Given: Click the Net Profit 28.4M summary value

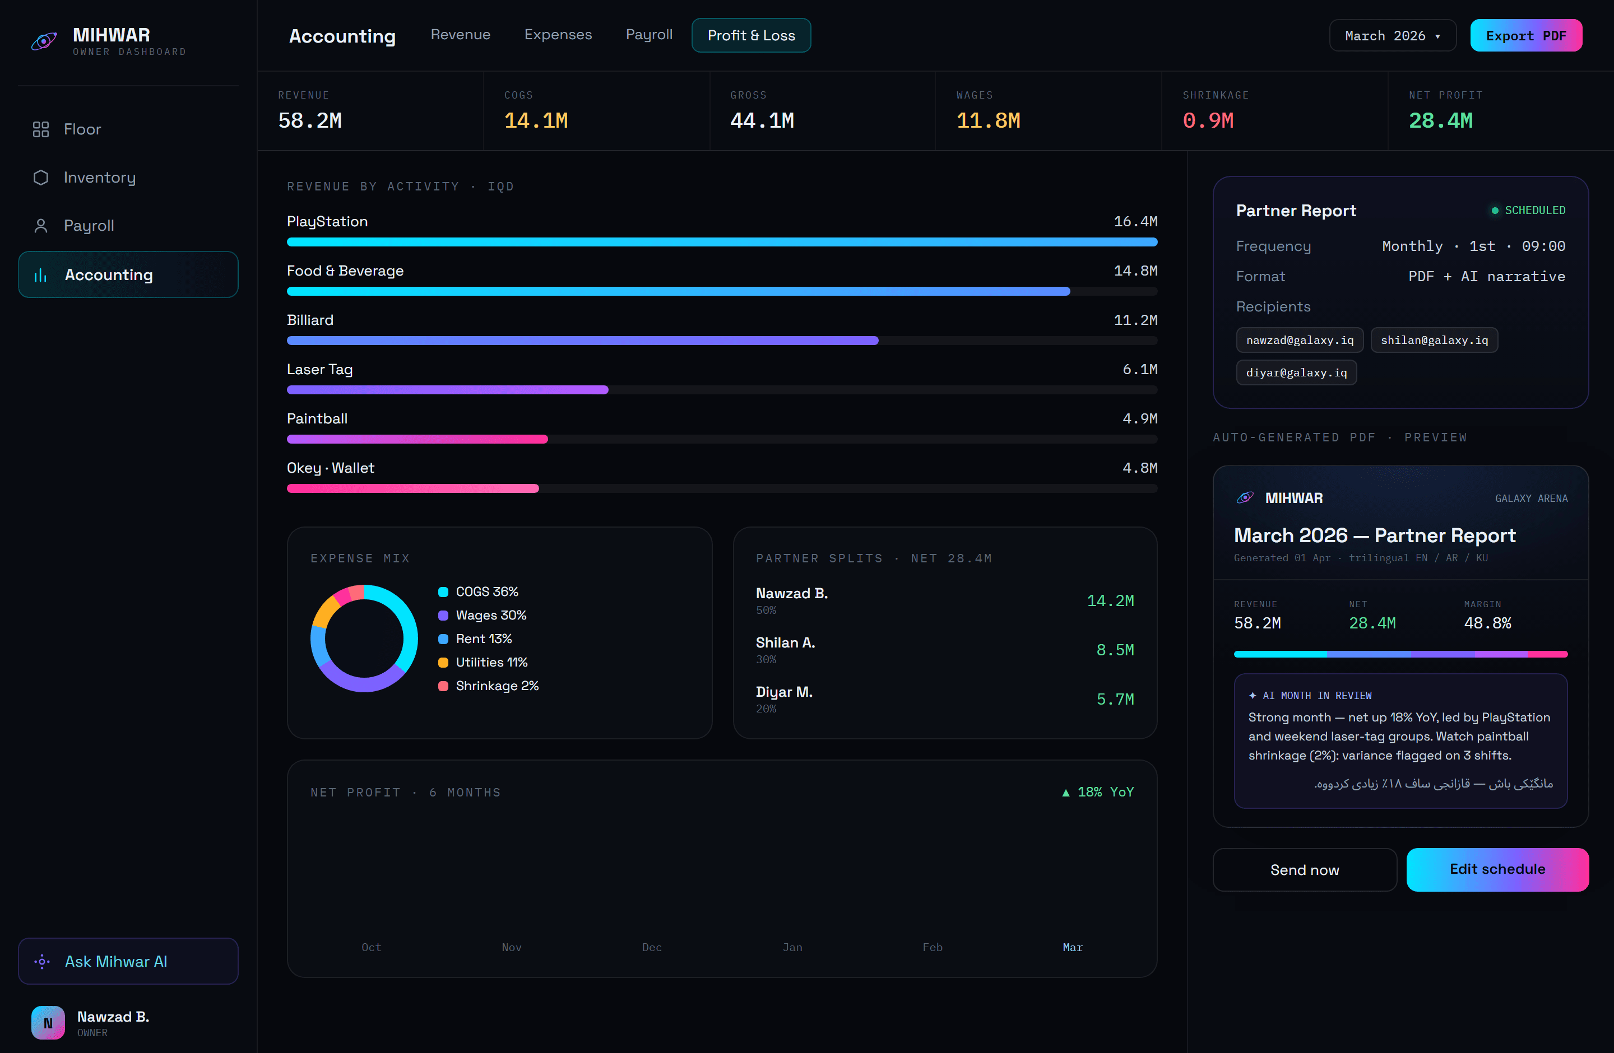Looking at the screenshot, I should 1440,120.
